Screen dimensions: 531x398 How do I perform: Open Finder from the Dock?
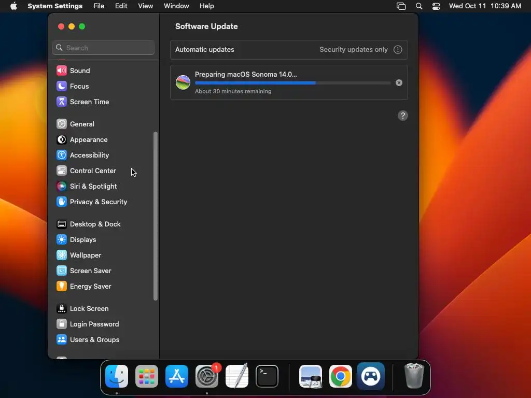click(117, 376)
